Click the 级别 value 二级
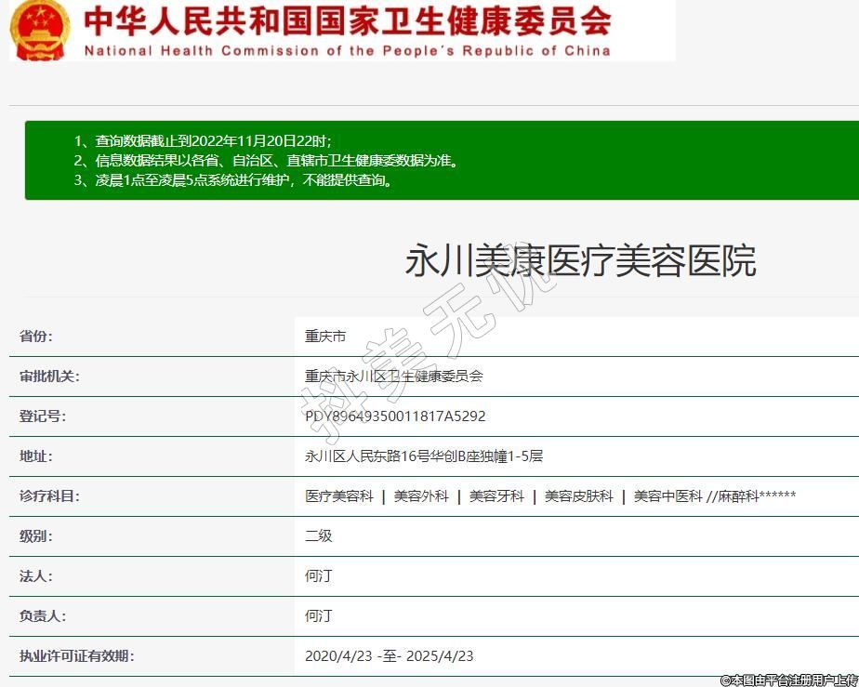The width and height of the screenshot is (859, 687). (x=319, y=536)
